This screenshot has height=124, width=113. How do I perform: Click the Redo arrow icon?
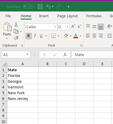59,7
